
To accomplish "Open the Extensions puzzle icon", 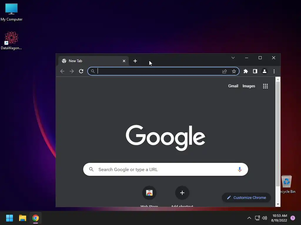I will click(246, 71).
